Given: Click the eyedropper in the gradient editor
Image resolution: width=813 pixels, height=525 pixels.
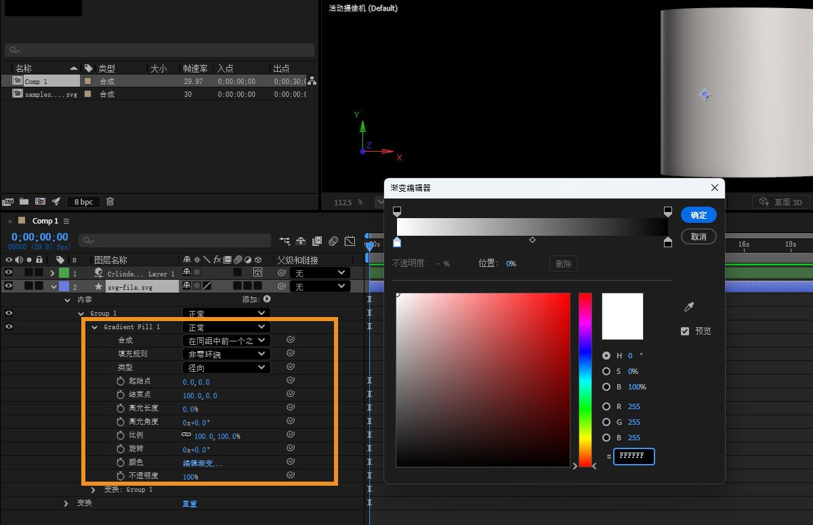Looking at the screenshot, I should click(x=689, y=308).
